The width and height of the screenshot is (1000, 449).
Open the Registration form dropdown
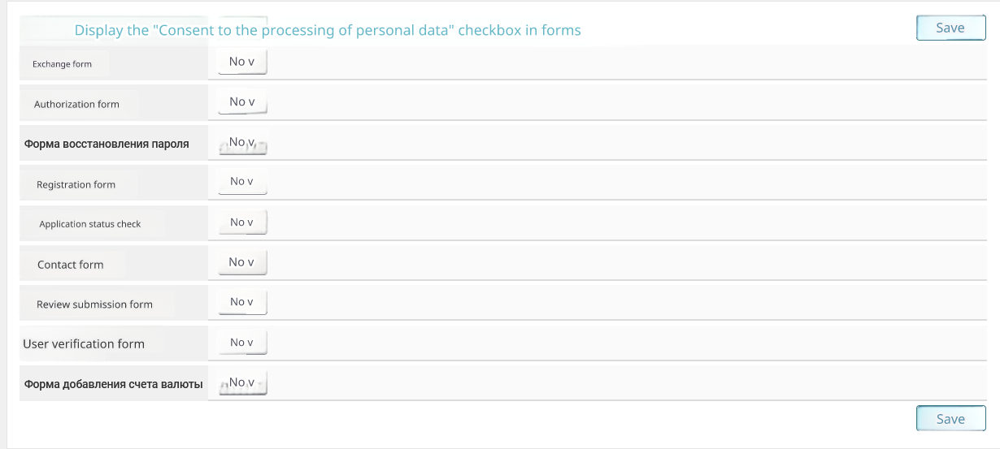coord(242,182)
